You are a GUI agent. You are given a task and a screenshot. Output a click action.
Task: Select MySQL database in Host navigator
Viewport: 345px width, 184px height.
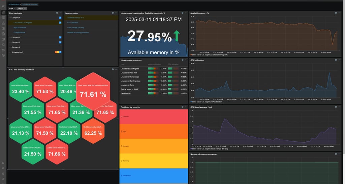[20, 28]
